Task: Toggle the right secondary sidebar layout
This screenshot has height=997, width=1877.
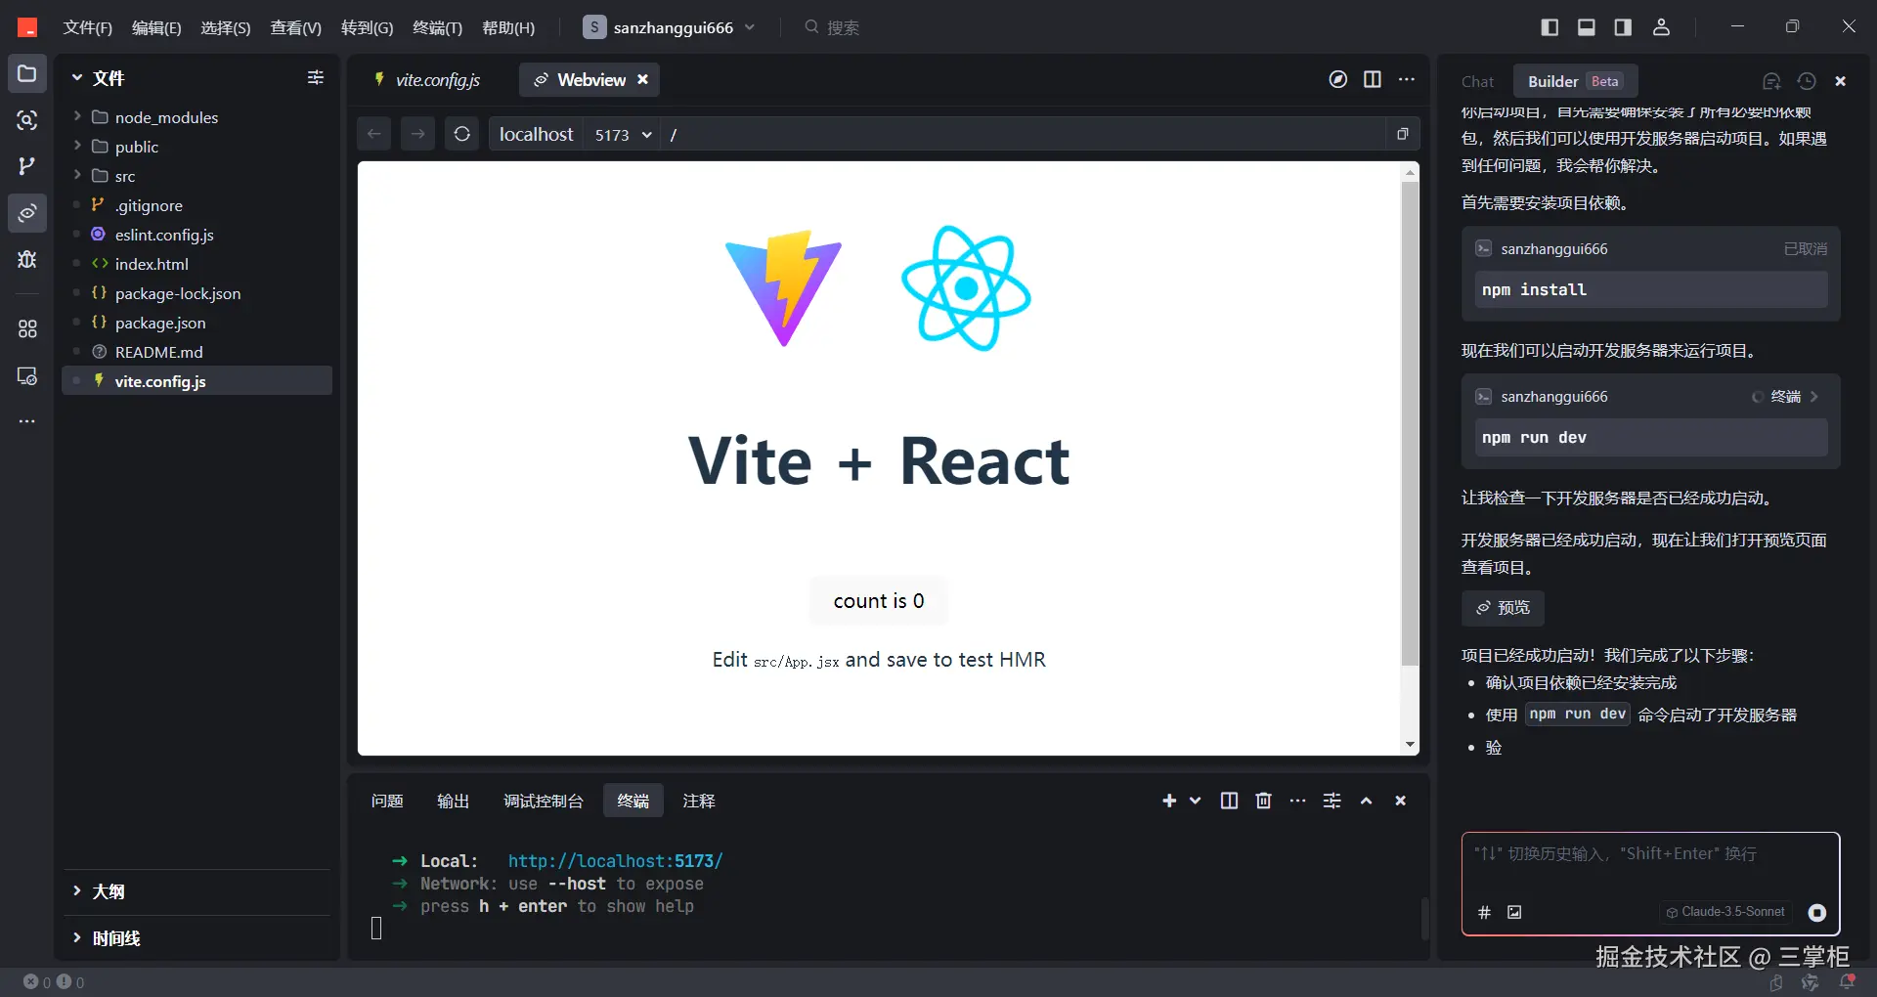Action: (1623, 27)
